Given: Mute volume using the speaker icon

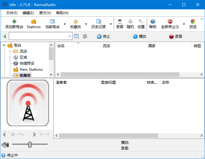Looking at the screenshot, I should (5, 145).
